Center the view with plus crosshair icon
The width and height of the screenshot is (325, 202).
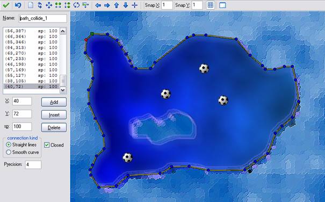pos(134,5)
